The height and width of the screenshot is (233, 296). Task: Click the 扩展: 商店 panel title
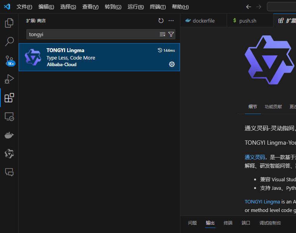(36, 21)
